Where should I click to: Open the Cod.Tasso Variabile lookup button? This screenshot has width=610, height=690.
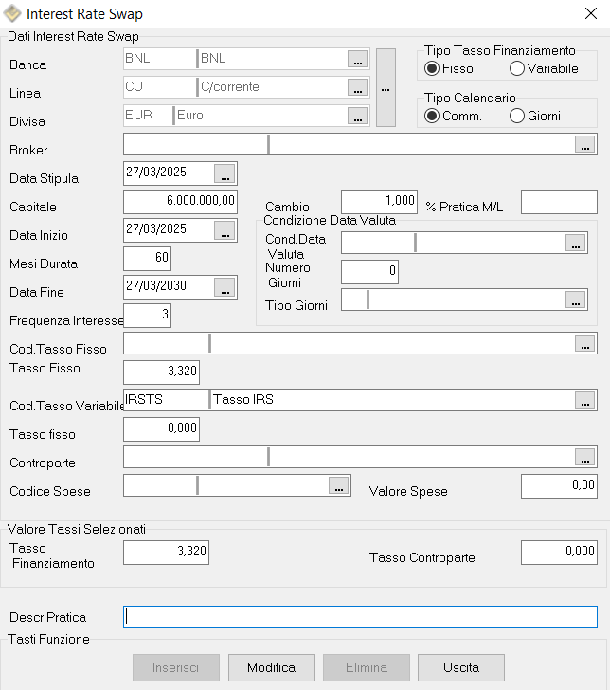pyautogui.click(x=585, y=400)
